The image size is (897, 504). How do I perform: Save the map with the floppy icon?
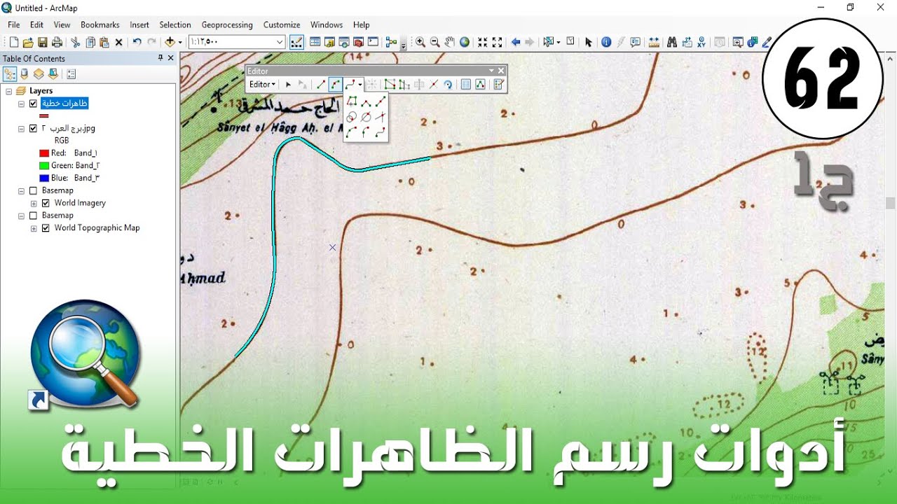pos(43,42)
